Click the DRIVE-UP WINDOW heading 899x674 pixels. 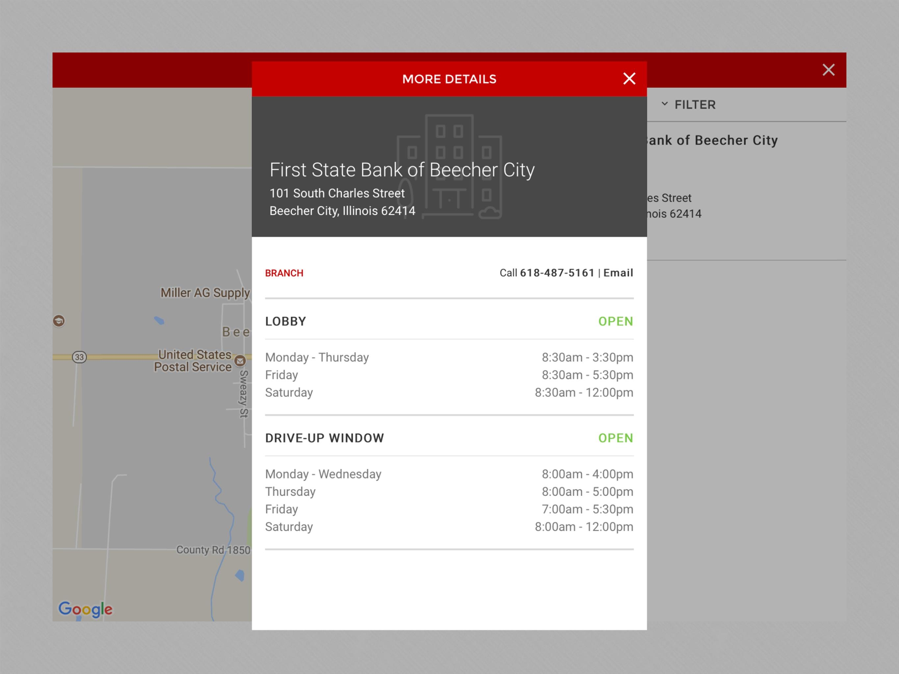point(324,438)
